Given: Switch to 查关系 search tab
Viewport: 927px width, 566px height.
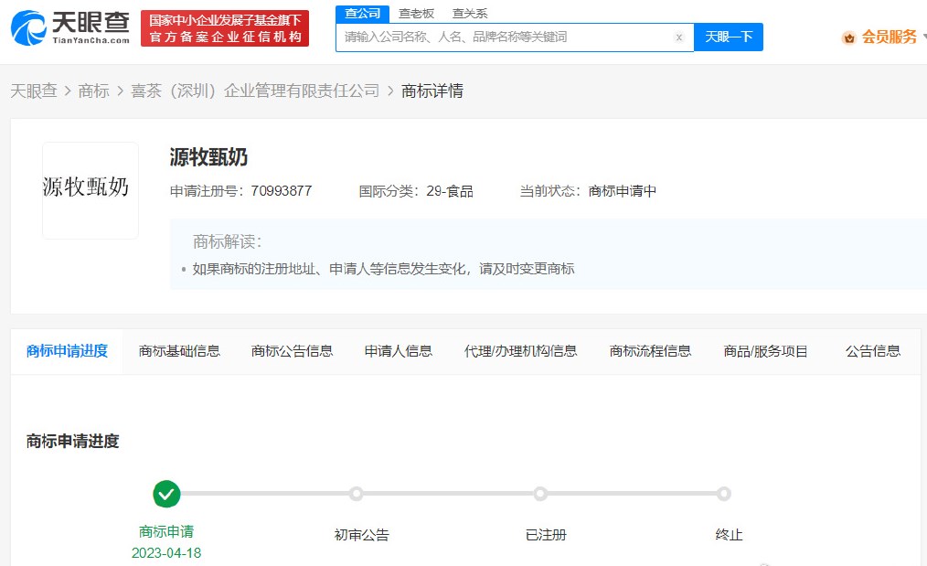Looking at the screenshot, I should (470, 14).
